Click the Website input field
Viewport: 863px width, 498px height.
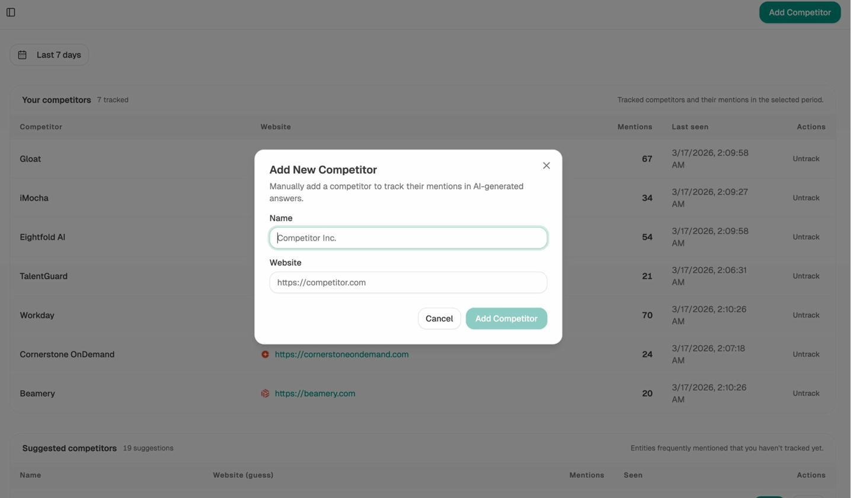[x=408, y=282]
